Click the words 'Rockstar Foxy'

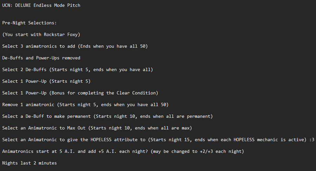pos(61,34)
